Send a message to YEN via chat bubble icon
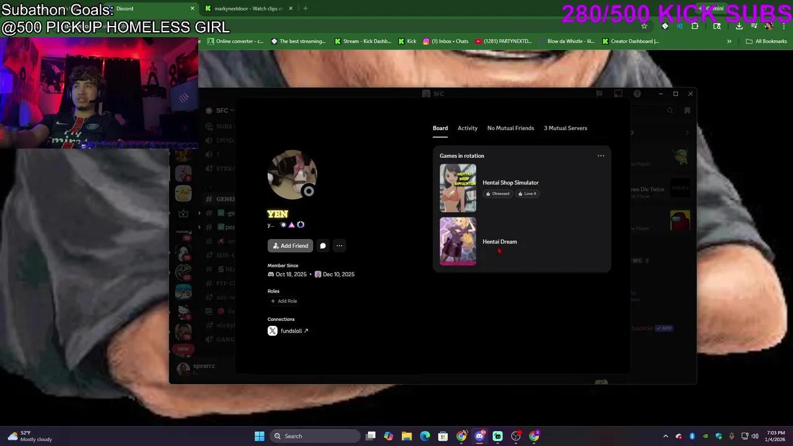The width and height of the screenshot is (793, 446). (x=323, y=246)
